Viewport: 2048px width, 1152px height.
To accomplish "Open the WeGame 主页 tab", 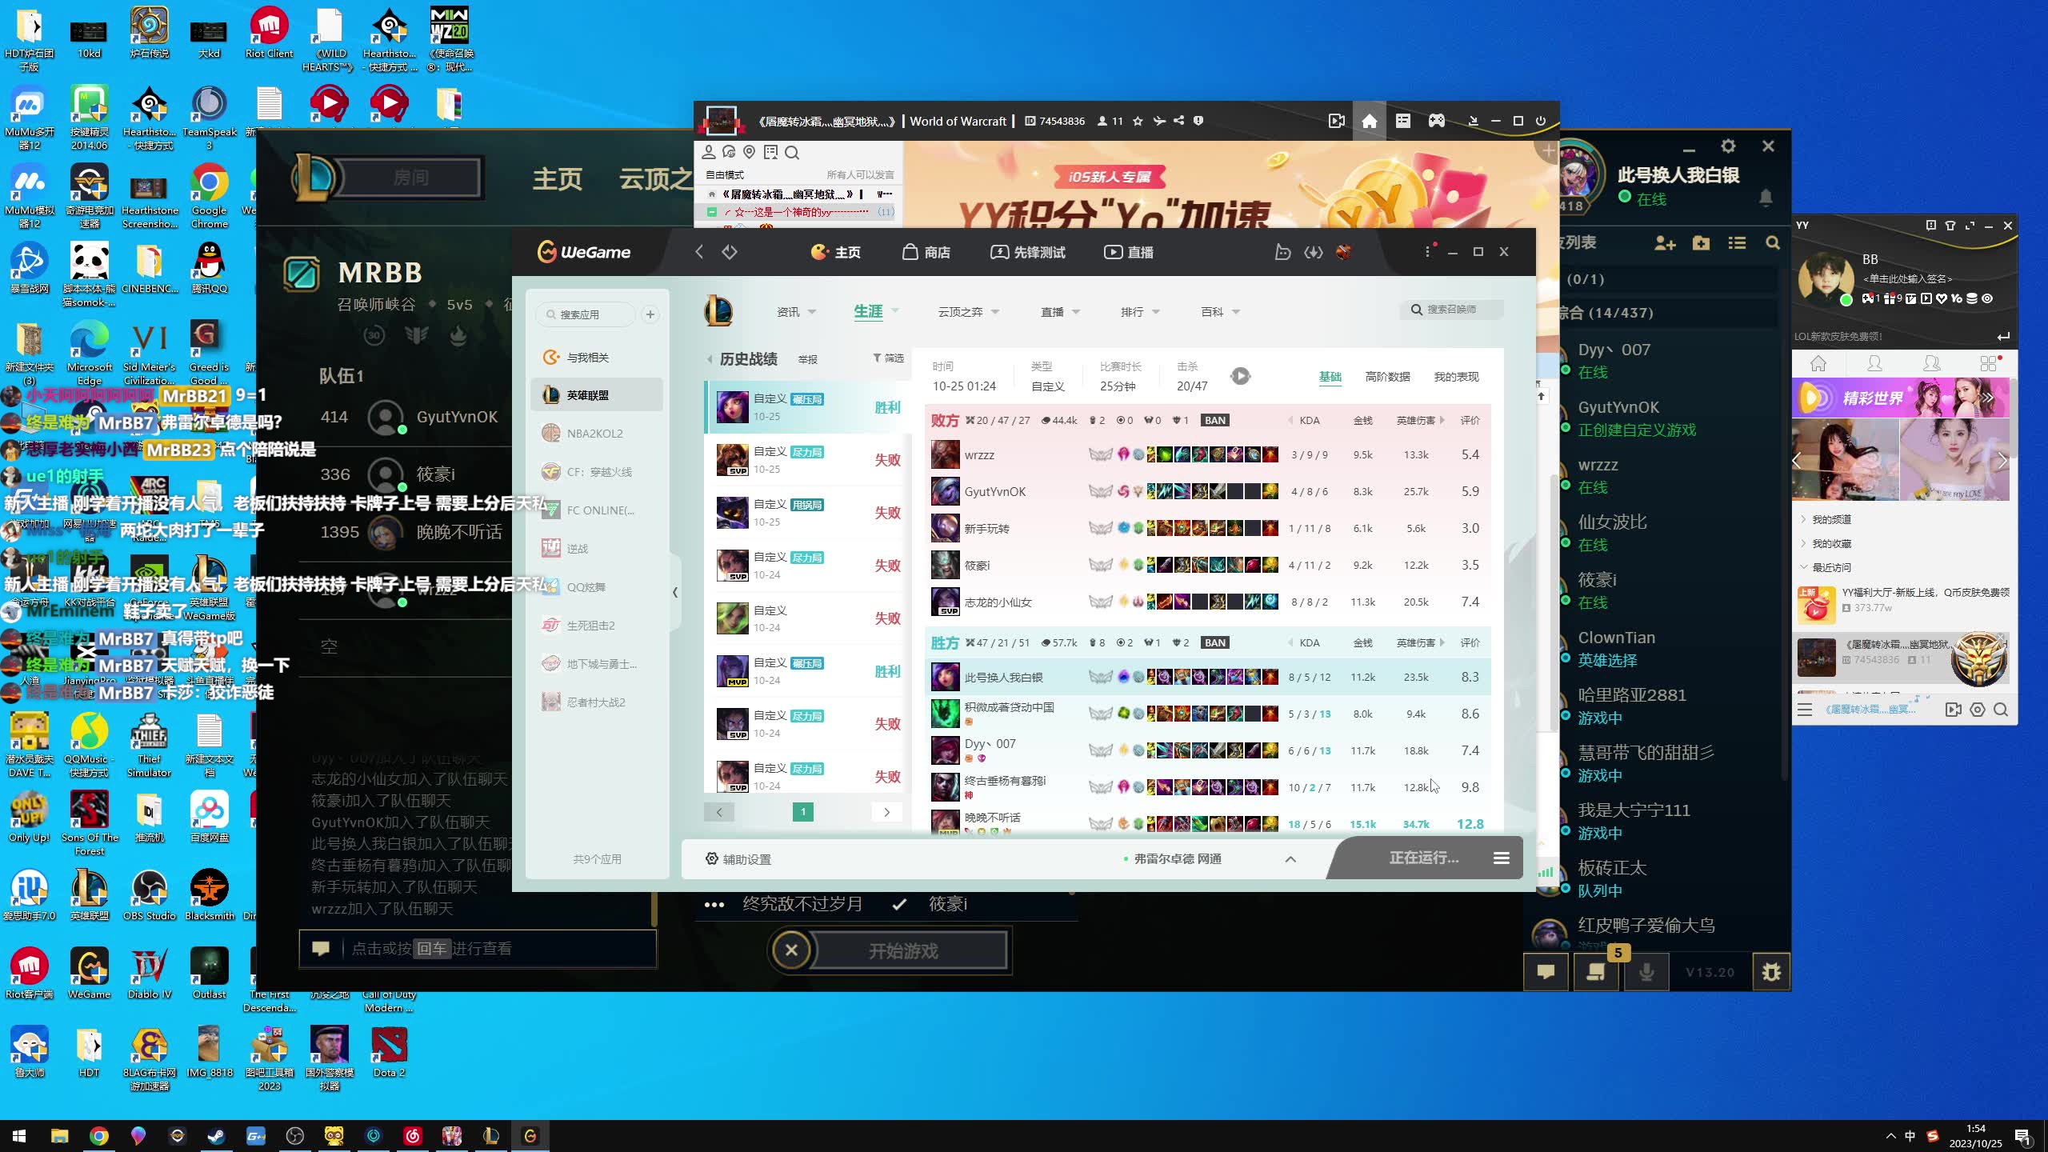I will (x=835, y=252).
